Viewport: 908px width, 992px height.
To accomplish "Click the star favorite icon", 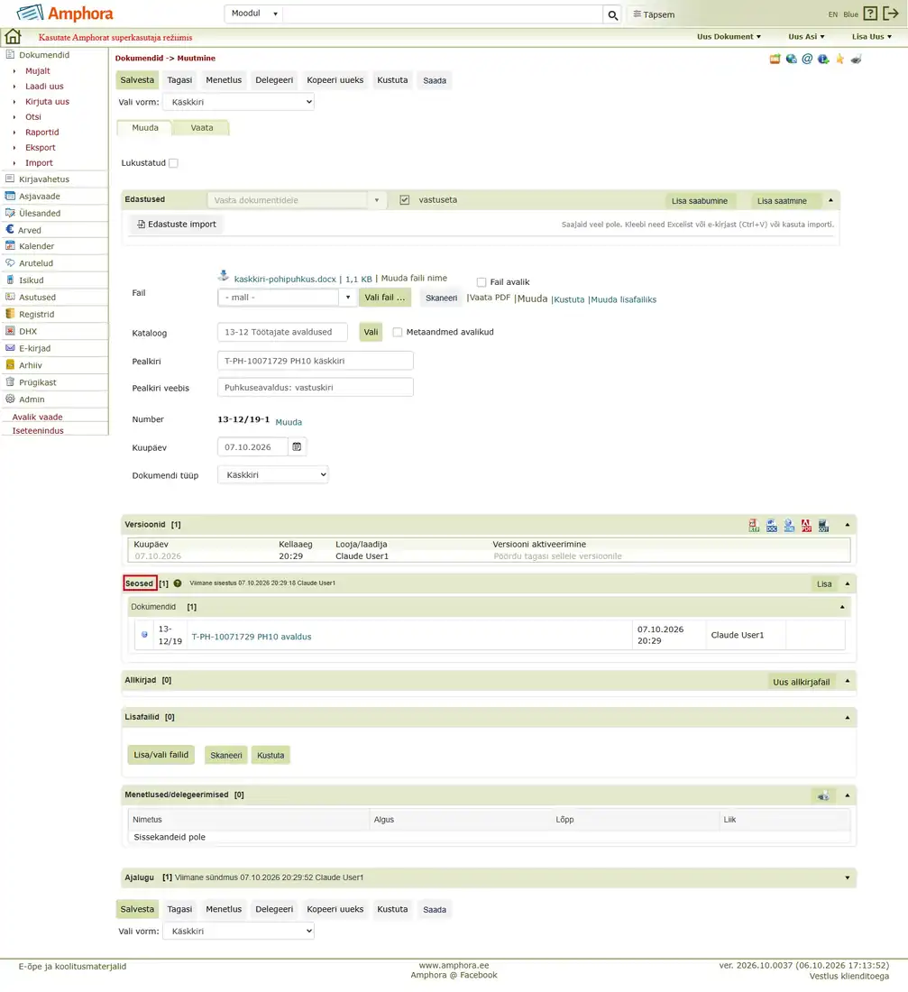I will [839, 59].
